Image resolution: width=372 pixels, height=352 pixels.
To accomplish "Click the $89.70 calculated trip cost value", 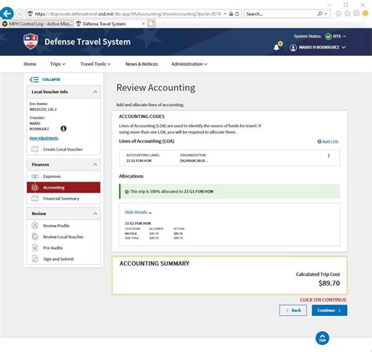I will click(329, 283).
